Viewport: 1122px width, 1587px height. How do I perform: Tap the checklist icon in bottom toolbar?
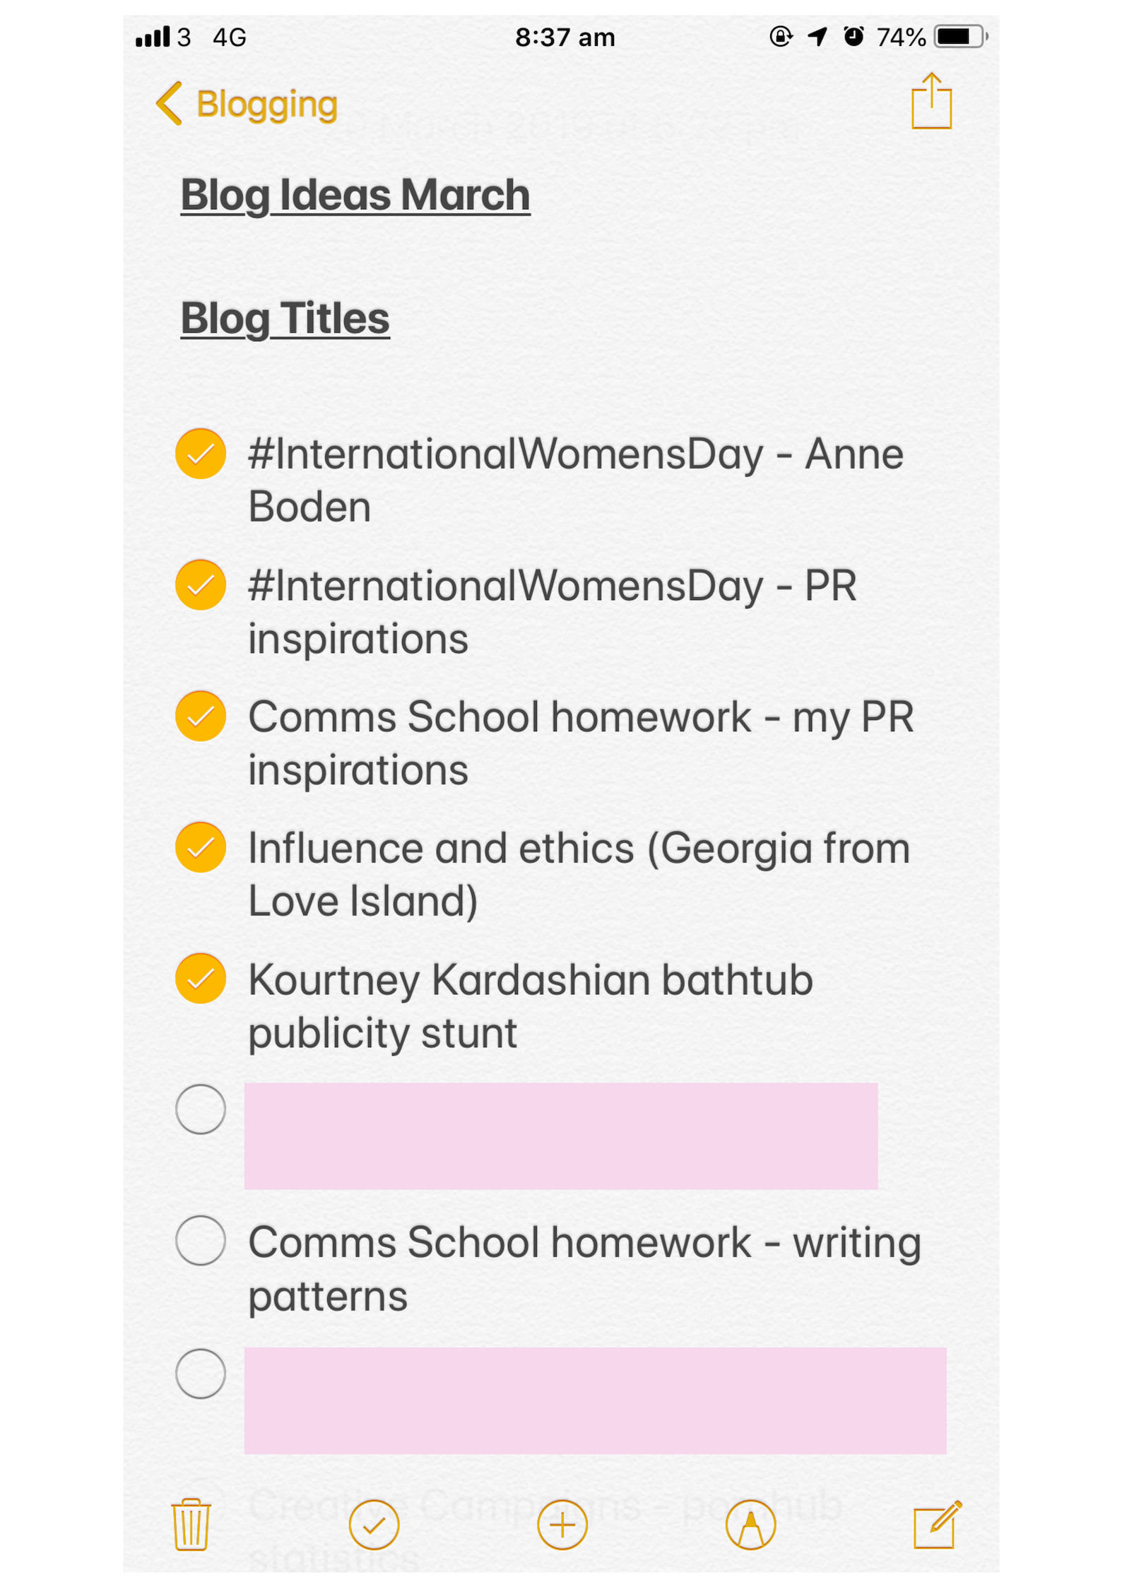[374, 1524]
